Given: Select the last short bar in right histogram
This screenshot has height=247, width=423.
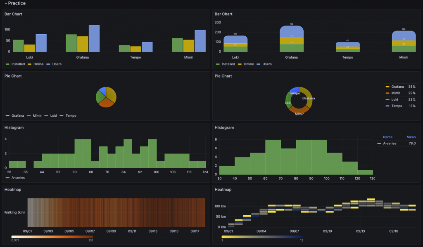Looking at the screenshot, I should (365, 172).
